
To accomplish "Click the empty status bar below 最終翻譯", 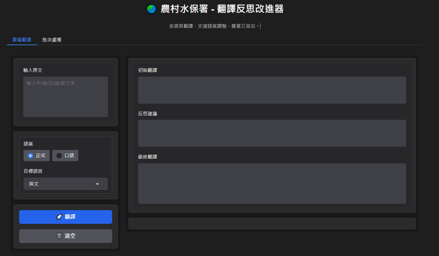I will 272,224.
